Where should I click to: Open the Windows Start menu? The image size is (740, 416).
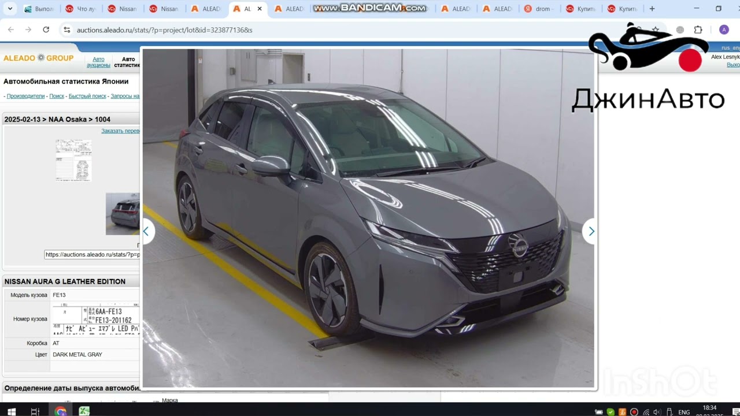point(11,411)
